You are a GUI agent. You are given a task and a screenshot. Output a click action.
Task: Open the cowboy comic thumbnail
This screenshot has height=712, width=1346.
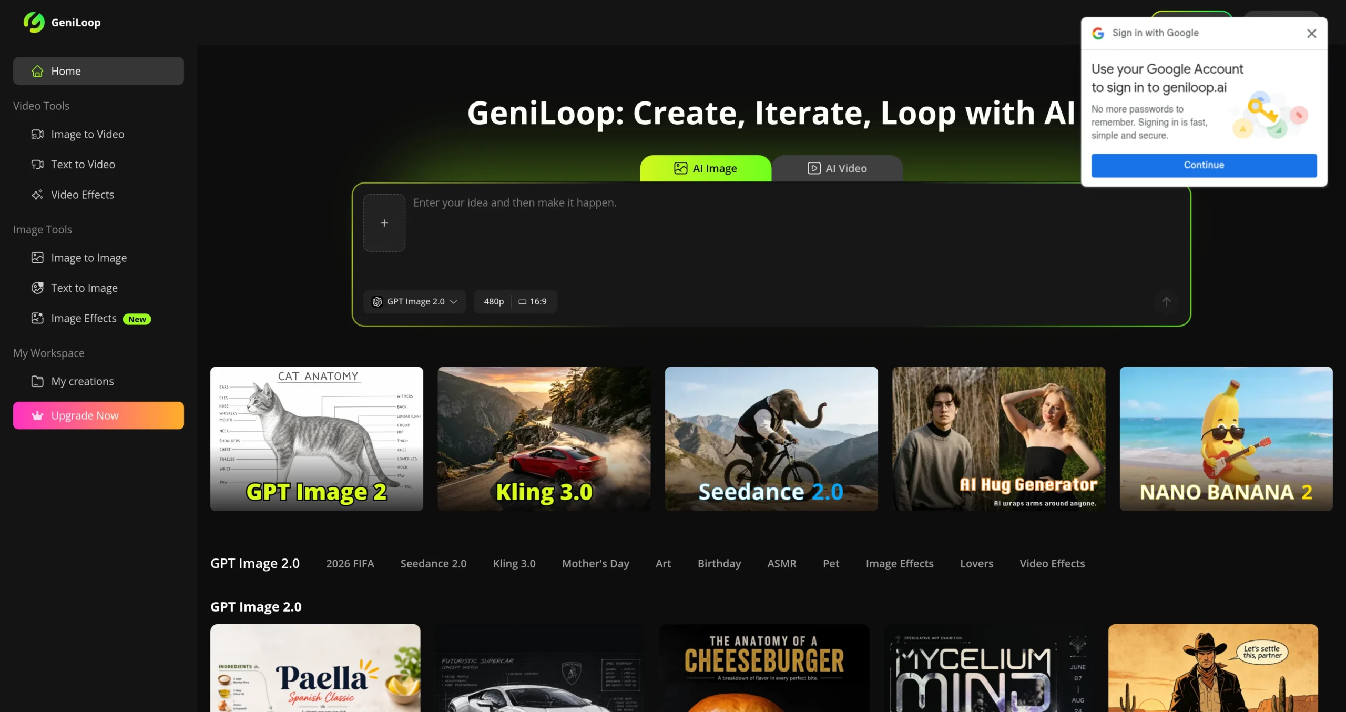[x=1213, y=668]
